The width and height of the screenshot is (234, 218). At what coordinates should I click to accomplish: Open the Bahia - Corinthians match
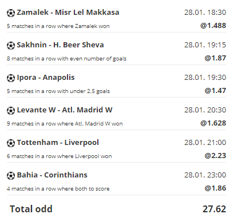click(x=52, y=175)
